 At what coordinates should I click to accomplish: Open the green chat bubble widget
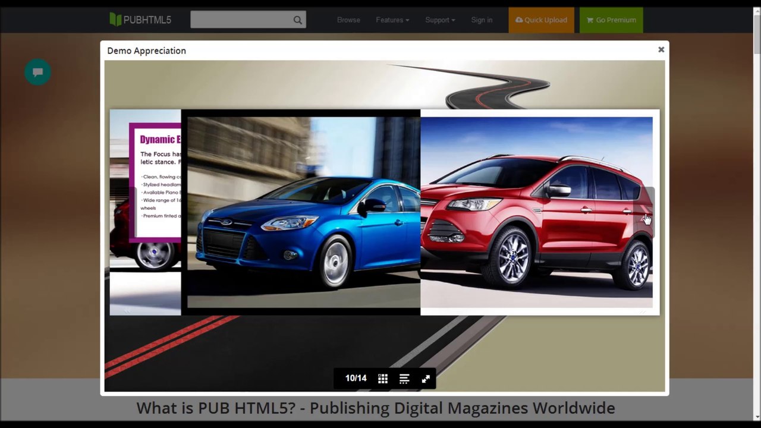pyautogui.click(x=37, y=72)
